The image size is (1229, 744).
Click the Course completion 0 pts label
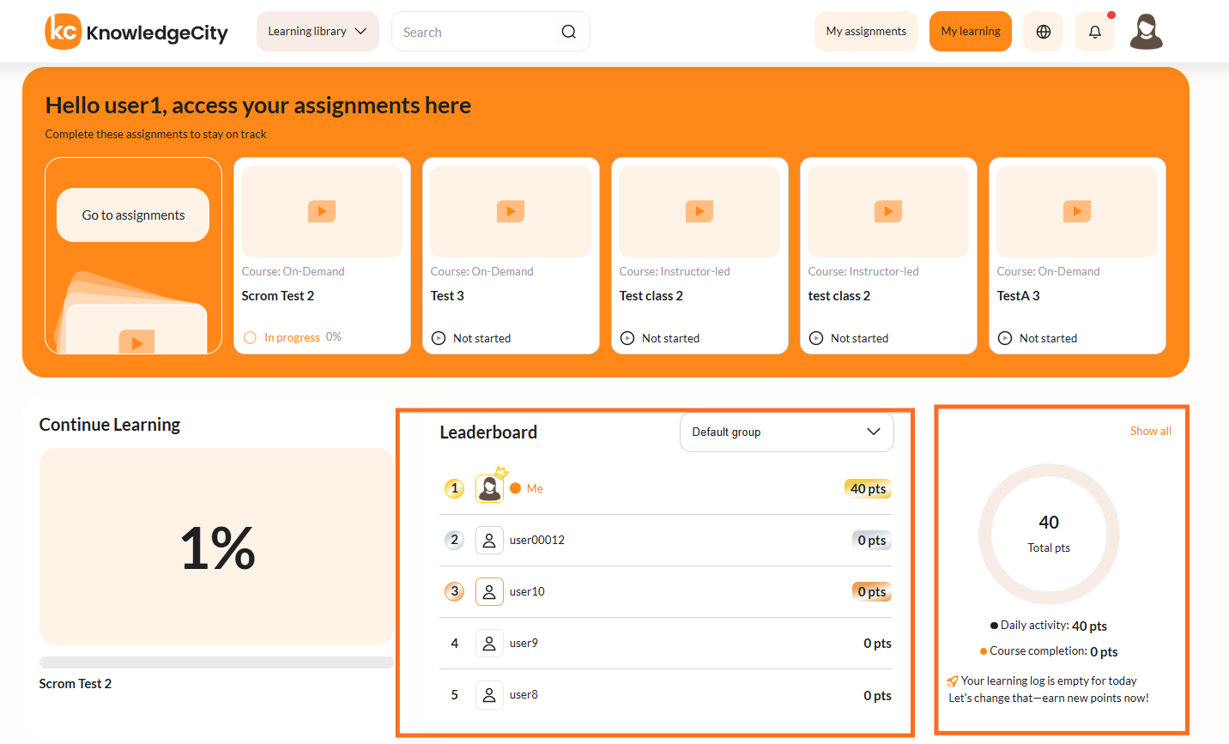[1049, 651]
